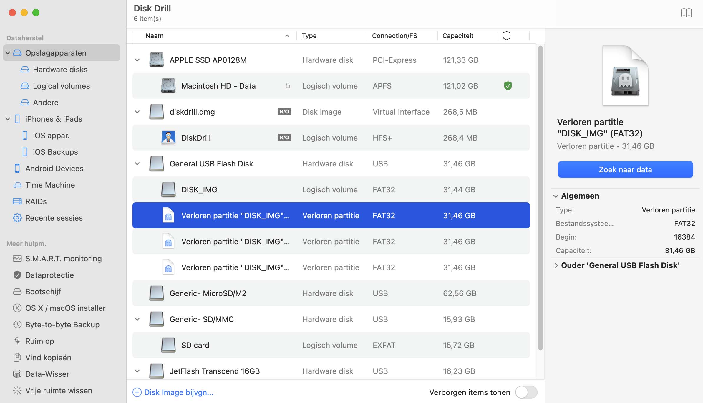
Task: Select Generic- MicroSD/M2 62,56 GB row
Action: click(331, 293)
